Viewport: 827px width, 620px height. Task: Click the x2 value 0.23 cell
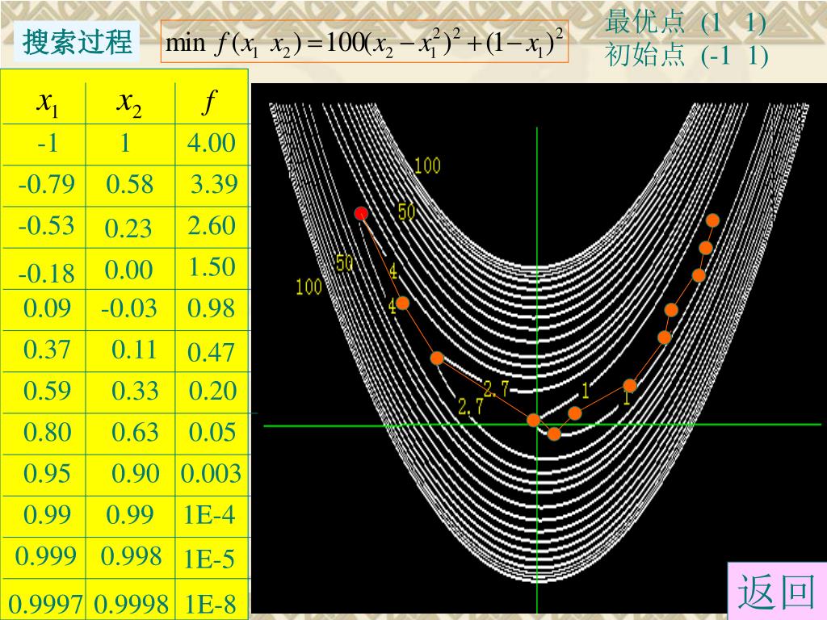pos(130,228)
